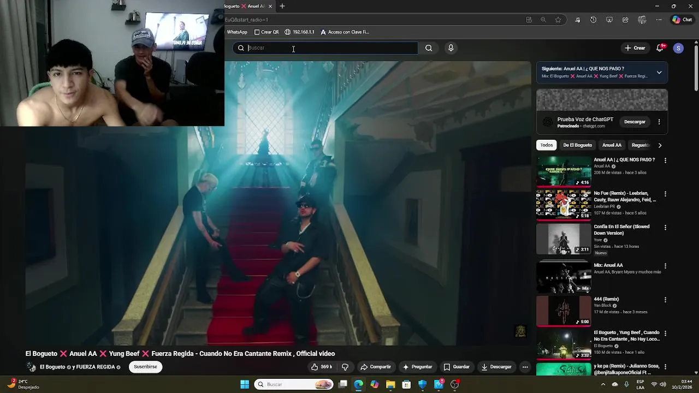Open browser settings ellipsis menu

click(x=659, y=20)
